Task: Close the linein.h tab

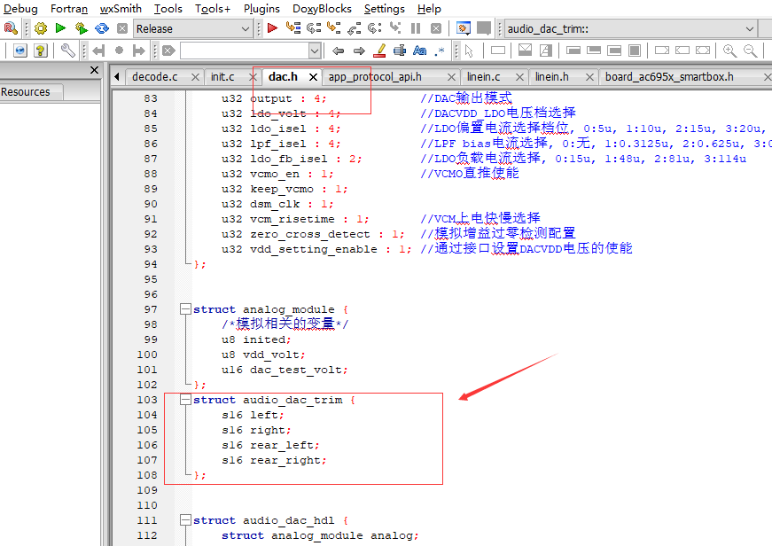Action: [x=589, y=77]
